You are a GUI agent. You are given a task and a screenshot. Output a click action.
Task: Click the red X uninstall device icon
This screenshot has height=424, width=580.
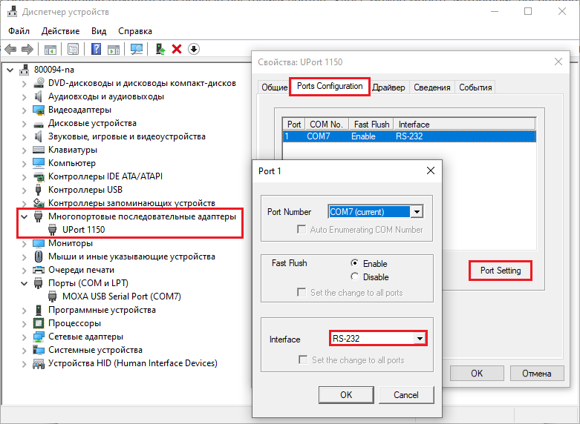177,49
